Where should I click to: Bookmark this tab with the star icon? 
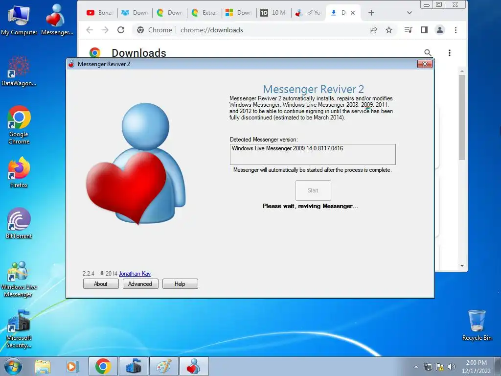(389, 30)
